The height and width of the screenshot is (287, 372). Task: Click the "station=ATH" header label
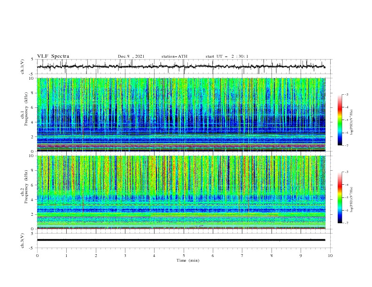tap(174, 56)
